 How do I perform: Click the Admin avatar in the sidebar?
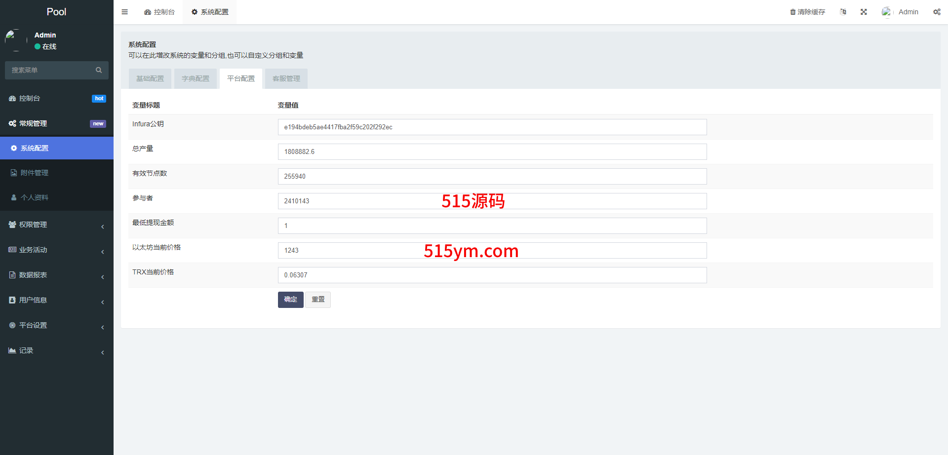tap(16, 40)
